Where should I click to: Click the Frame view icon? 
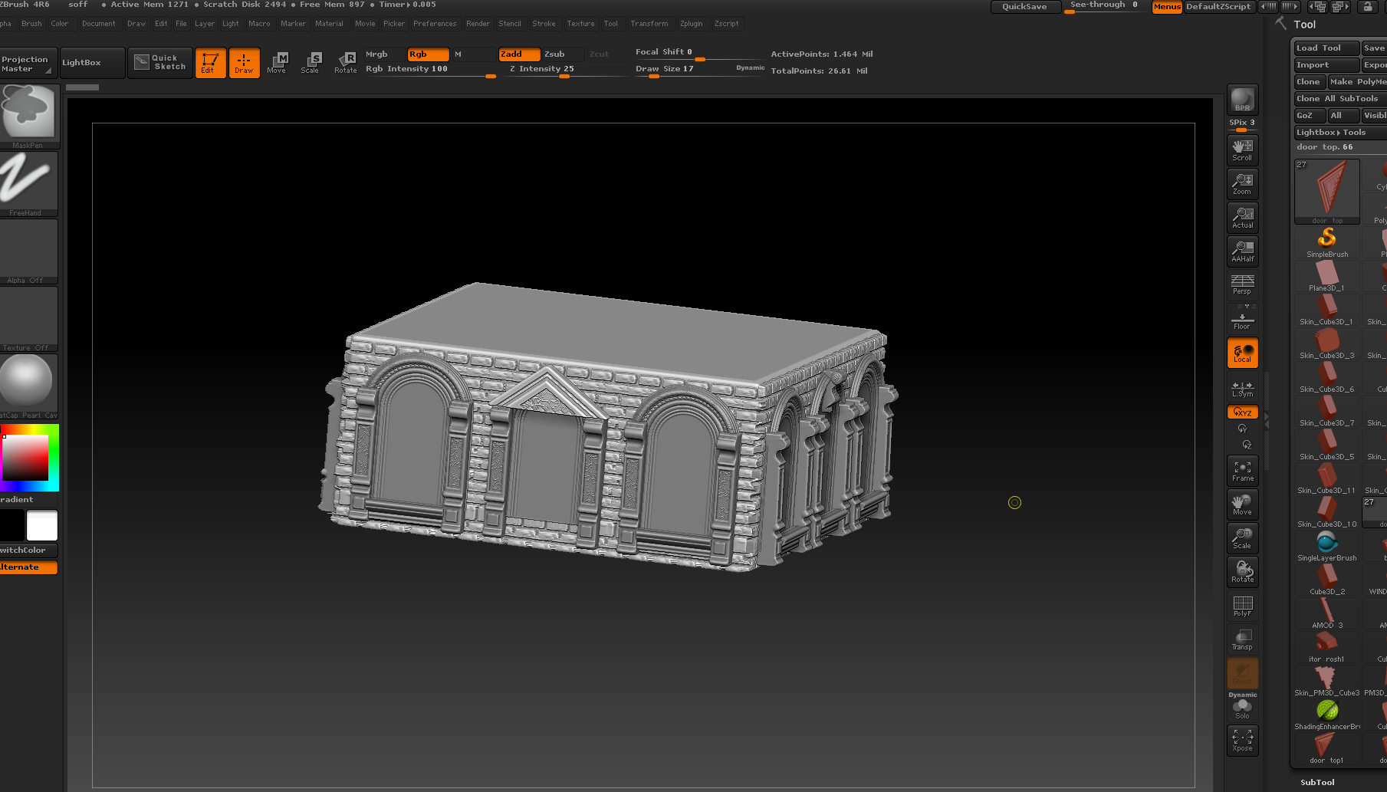pyautogui.click(x=1242, y=470)
